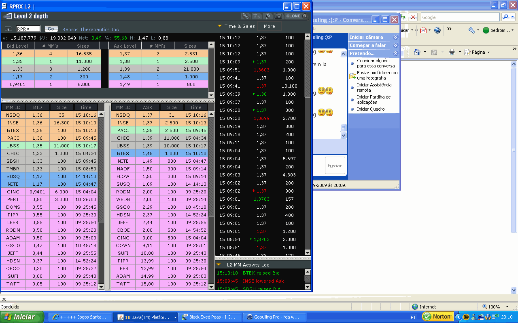Click the Home icon in browser command bar
The width and height of the screenshot is (518, 323).
[x=417, y=52]
